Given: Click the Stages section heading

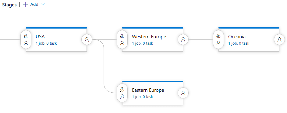Looking at the screenshot, I should tap(9, 5).
